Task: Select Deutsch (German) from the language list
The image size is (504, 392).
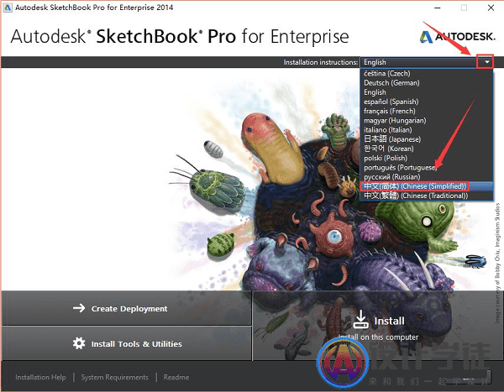Action: point(426,83)
